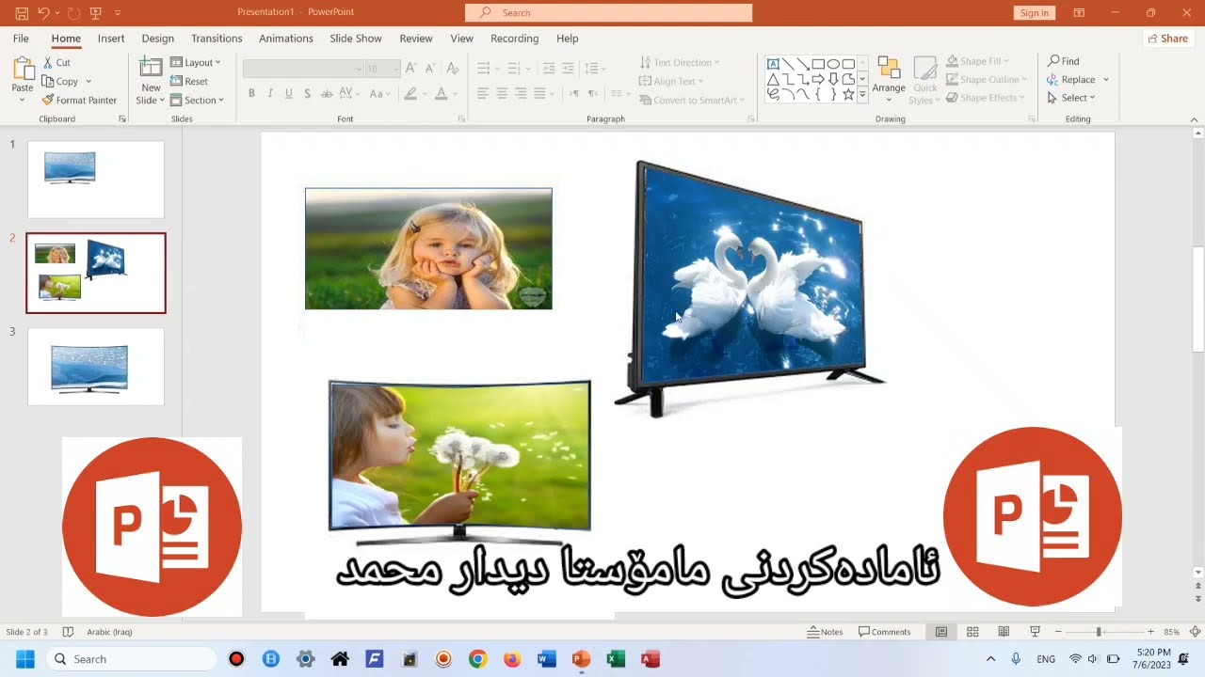Start slide show from status bar
Image resolution: width=1205 pixels, height=677 pixels.
(1035, 632)
